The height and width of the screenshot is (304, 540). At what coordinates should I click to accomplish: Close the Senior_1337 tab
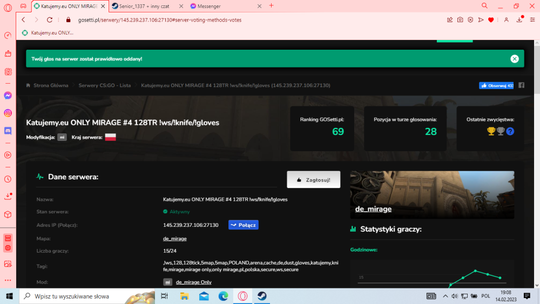[x=181, y=6]
